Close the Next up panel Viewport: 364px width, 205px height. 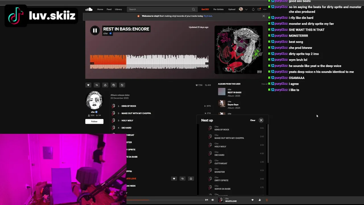tap(261, 120)
